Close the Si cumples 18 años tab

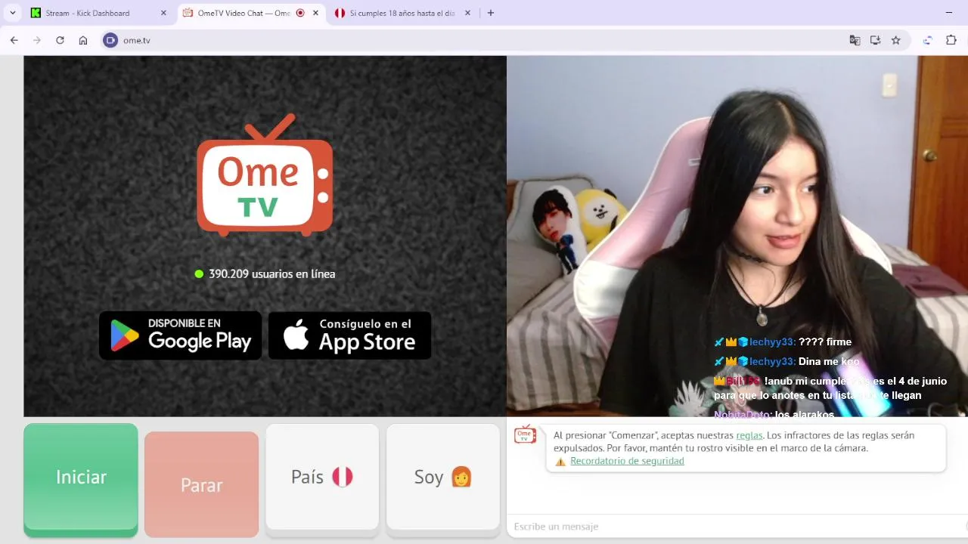tap(467, 13)
